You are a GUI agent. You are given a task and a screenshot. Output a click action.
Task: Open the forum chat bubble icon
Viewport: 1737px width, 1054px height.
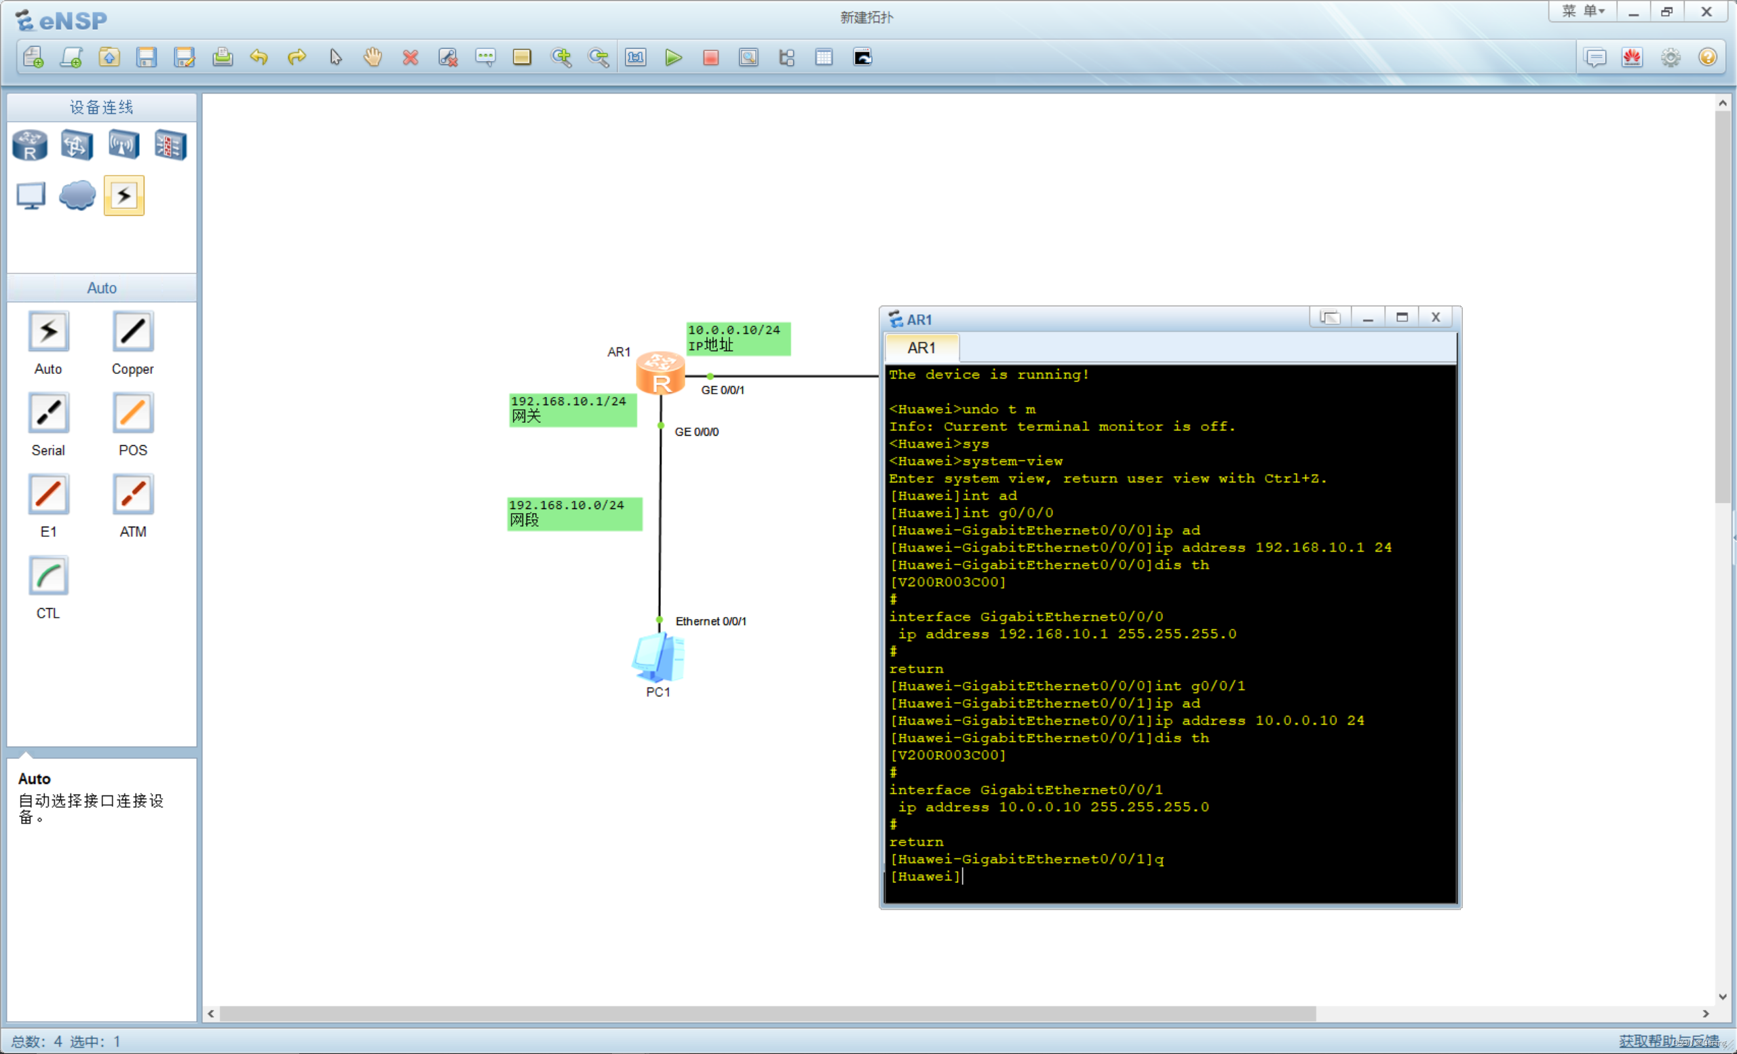coord(1595,57)
